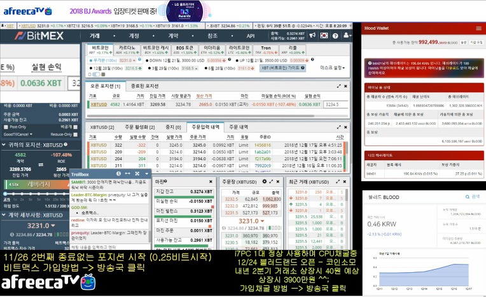Expand the order book panel (expand arrows icon)
The height and width of the screenshot is (297, 486).
click(x=271, y=182)
